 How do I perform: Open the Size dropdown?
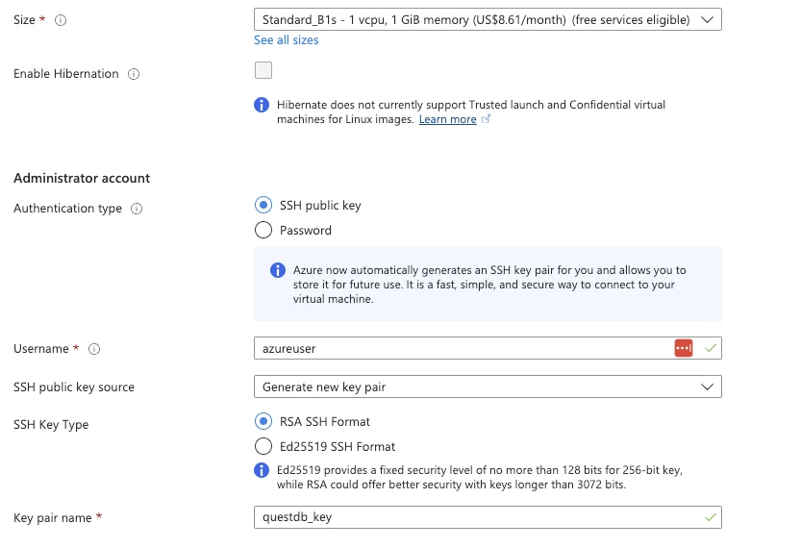488,19
